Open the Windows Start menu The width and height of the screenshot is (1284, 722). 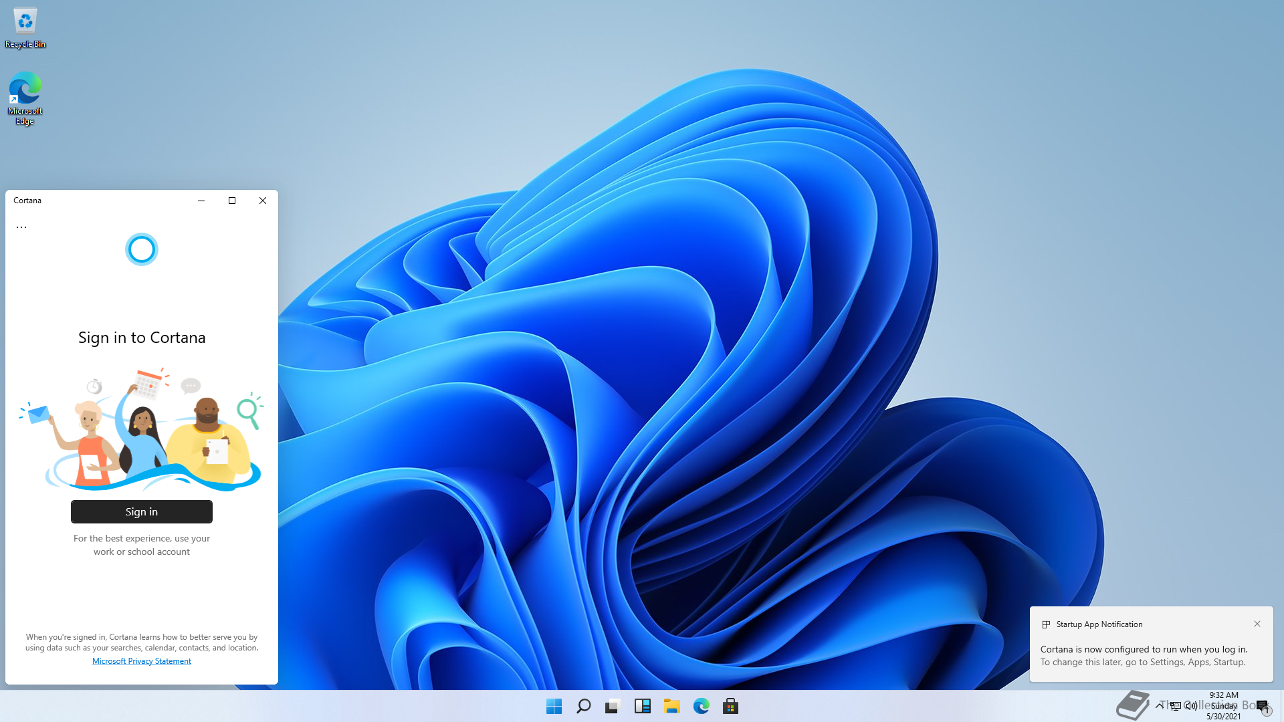pyautogui.click(x=554, y=706)
